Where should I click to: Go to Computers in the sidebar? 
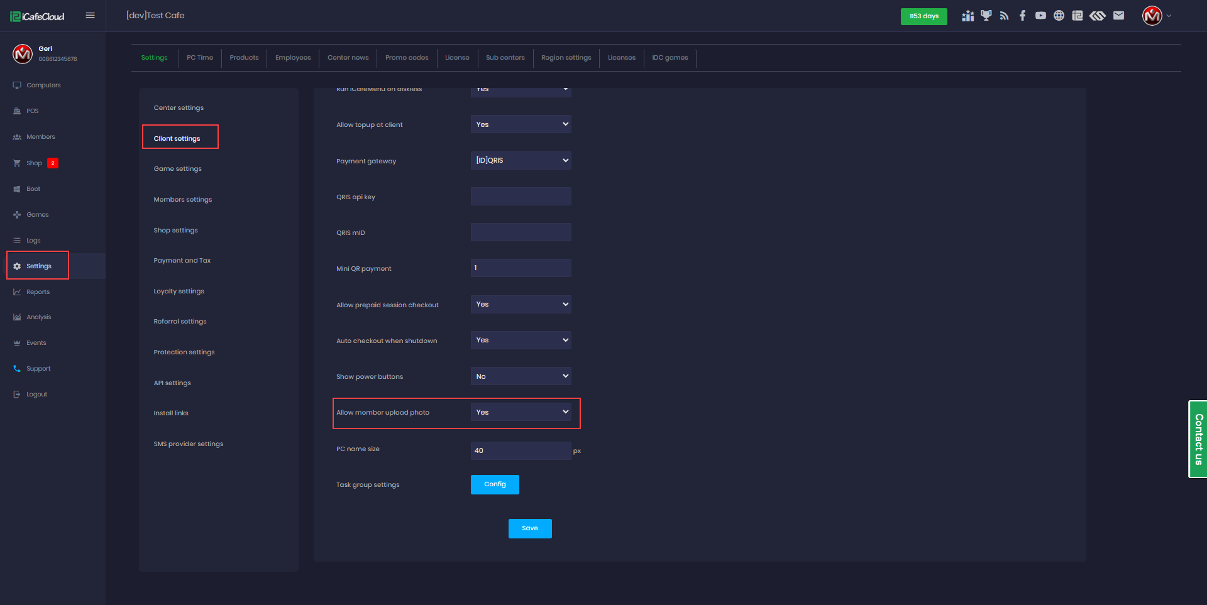coord(43,85)
